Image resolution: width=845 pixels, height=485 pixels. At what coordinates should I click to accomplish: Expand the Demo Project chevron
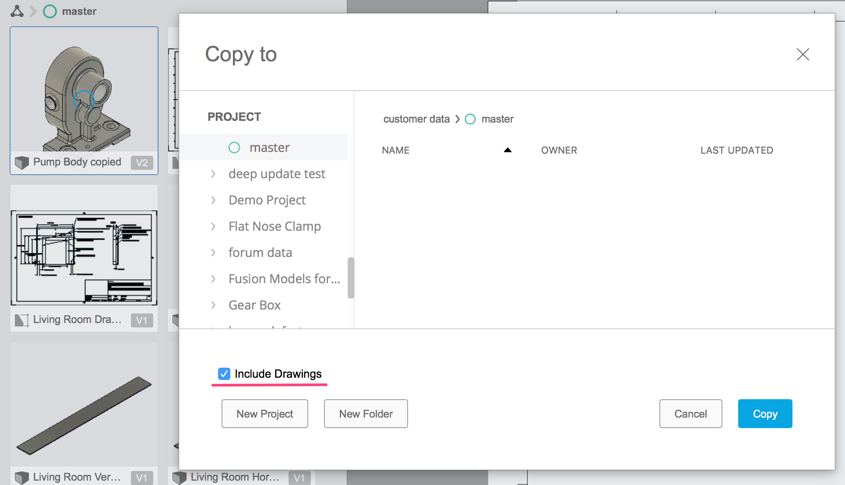coord(213,200)
